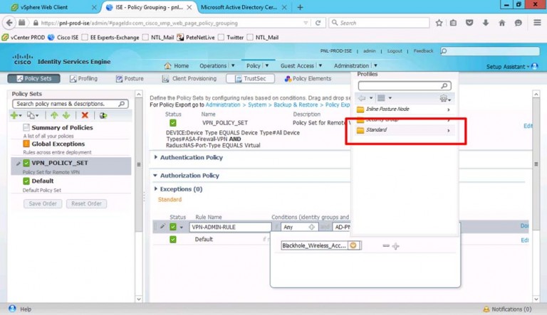Viewport: 547px width, 315px height.
Task: Open the bookmarks list icon
Action: (x=453, y=23)
